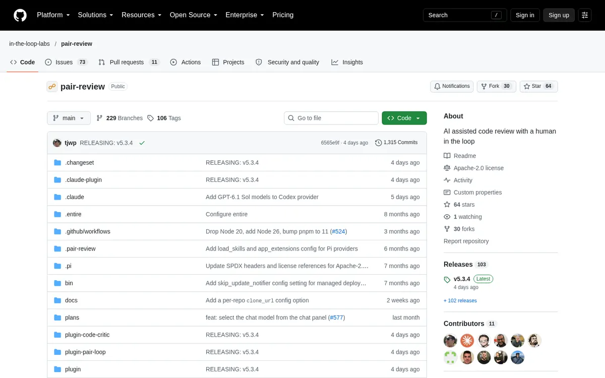Viewport: 605px width, 378px height.
Task: Click the book icon beside Readme
Action: [447, 156]
